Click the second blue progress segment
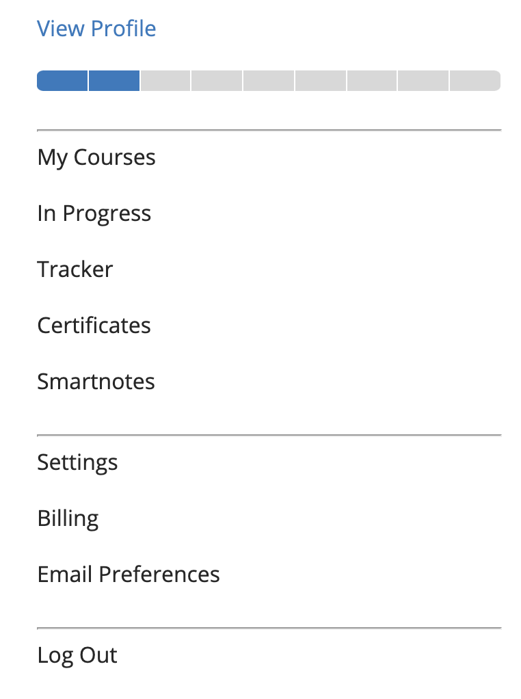 coord(114,81)
